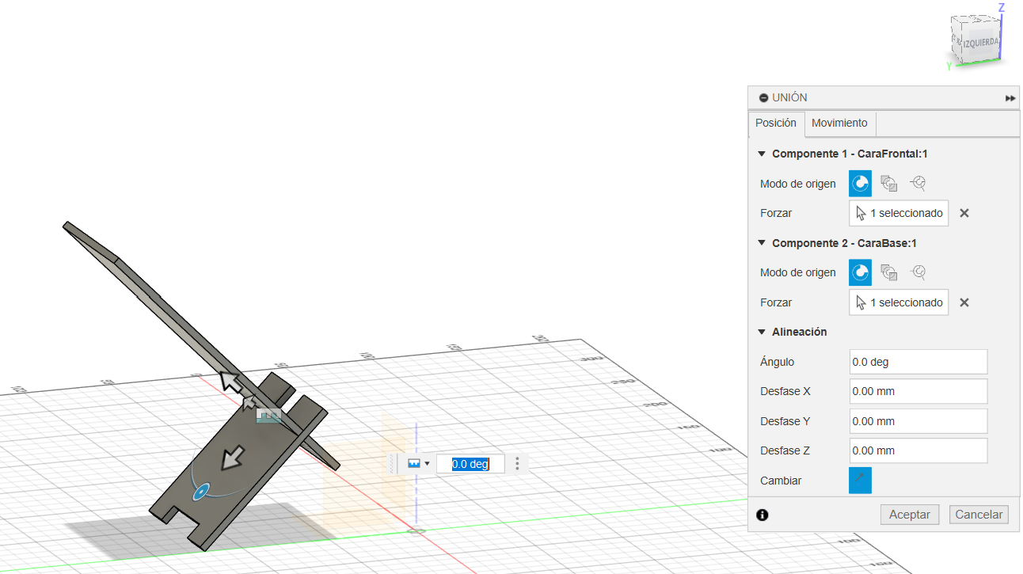The image size is (1023, 574).
Task: Select between-two-faces origin mode for Componente 1
Action: (889, 184)
